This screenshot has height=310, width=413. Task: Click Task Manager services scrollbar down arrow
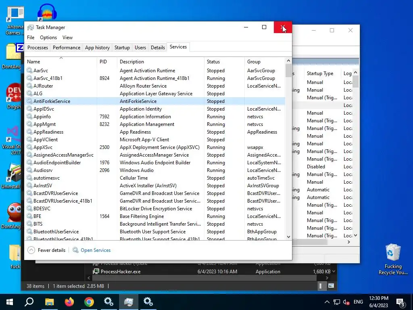(x=288, y=237)
